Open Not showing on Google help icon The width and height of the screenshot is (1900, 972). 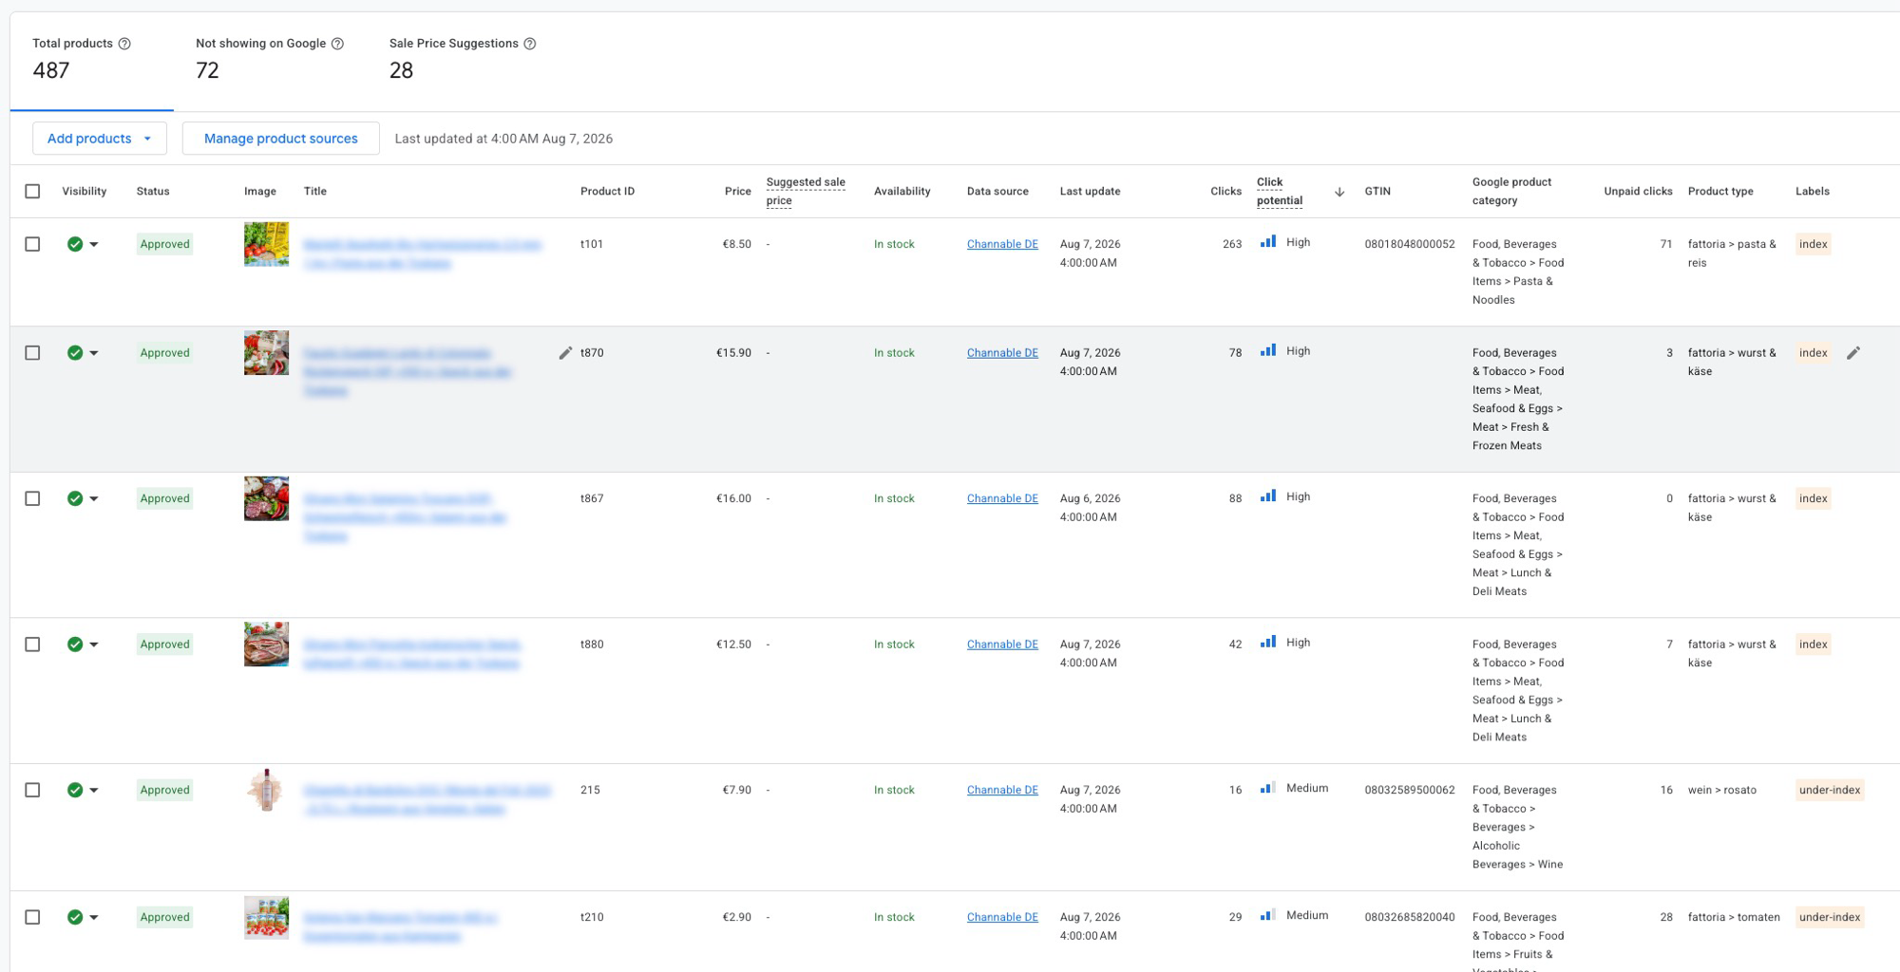pos(337,44)
